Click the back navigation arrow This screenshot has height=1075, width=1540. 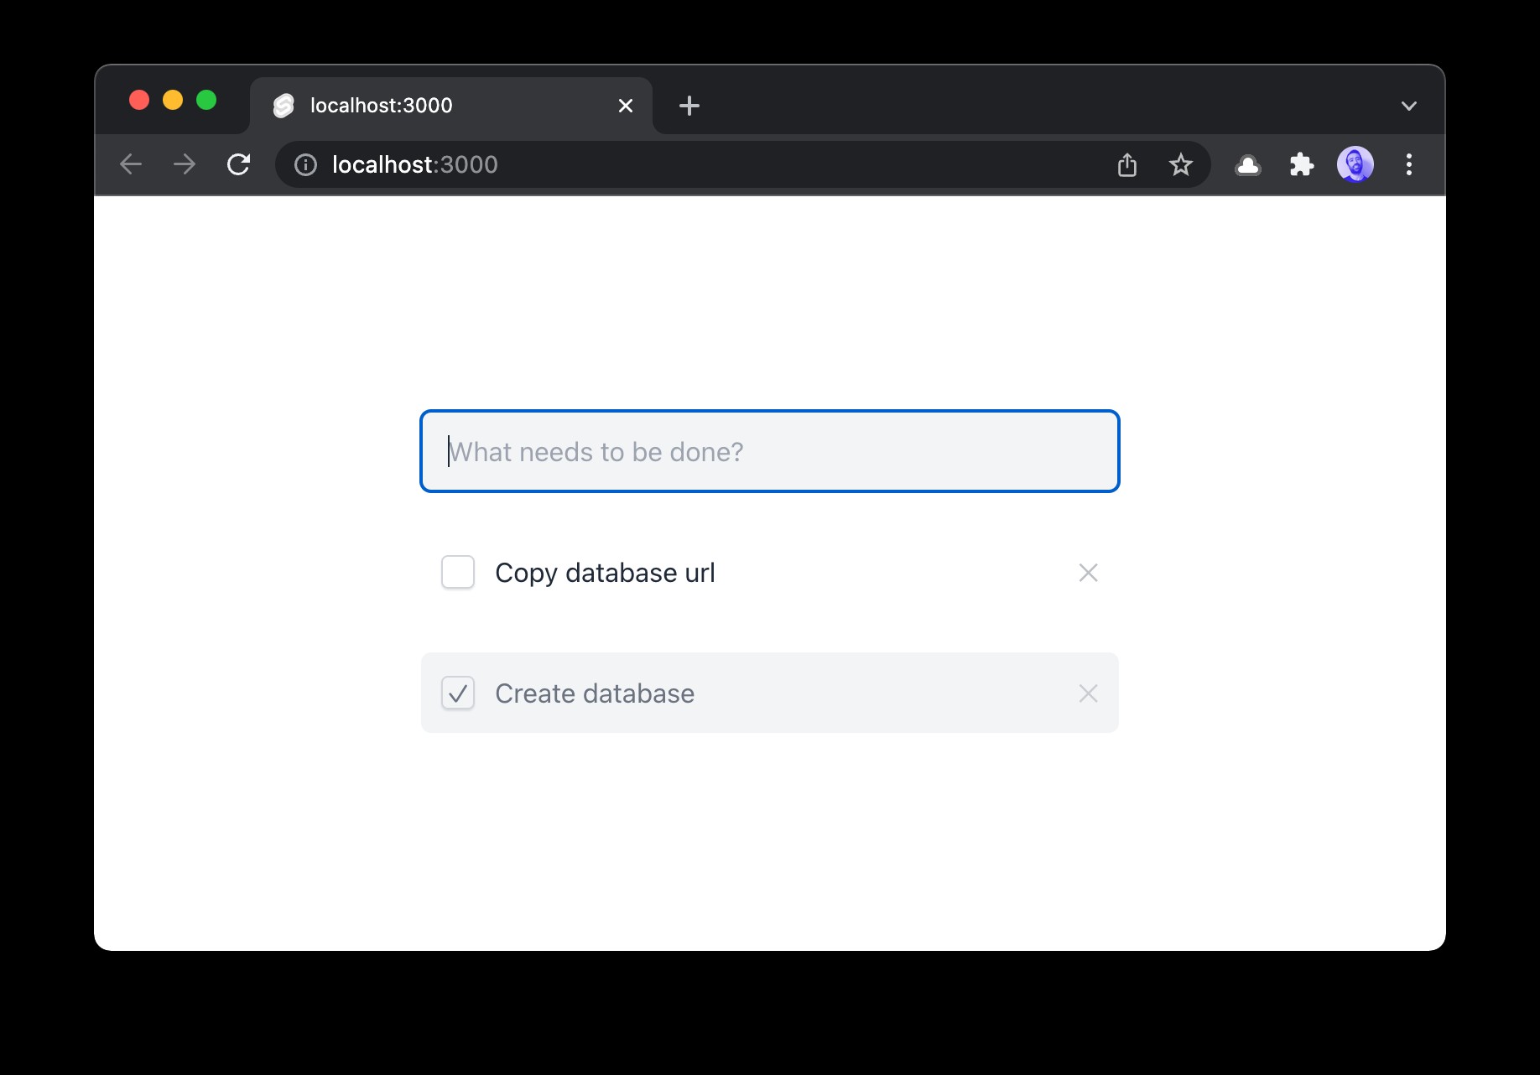pos(131,164)
